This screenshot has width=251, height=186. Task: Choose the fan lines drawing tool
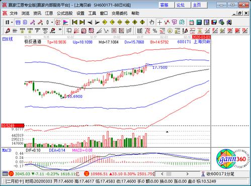coord(76,31)
